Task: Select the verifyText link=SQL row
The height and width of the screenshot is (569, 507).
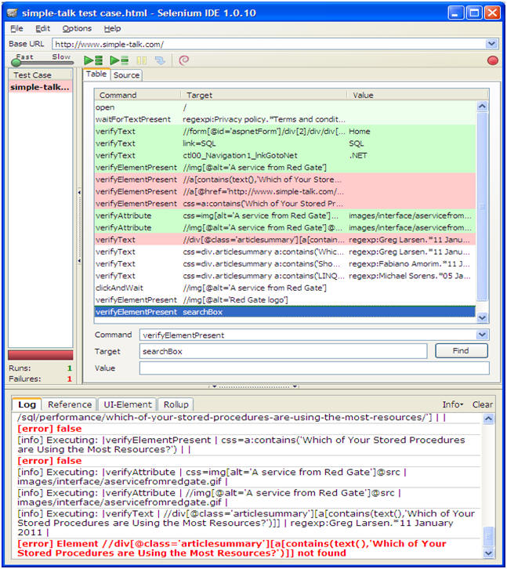Action: (285, 143)
